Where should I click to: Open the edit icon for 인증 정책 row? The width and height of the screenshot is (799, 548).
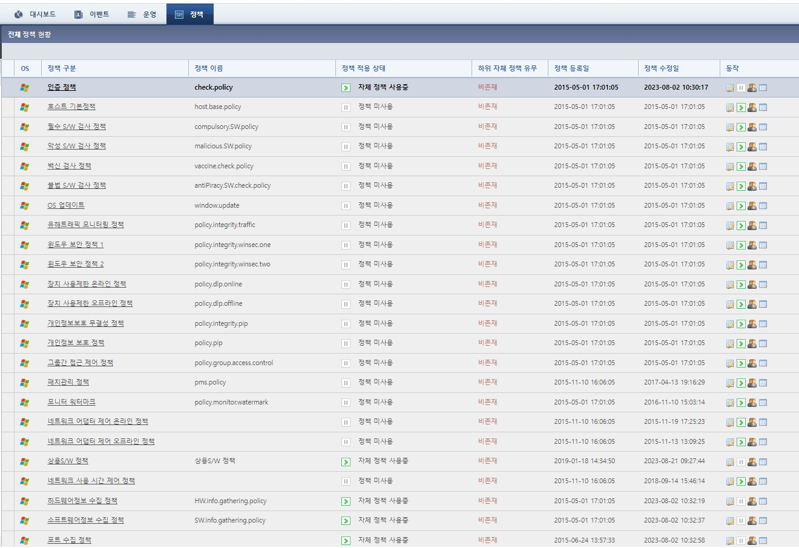[730, 88]
